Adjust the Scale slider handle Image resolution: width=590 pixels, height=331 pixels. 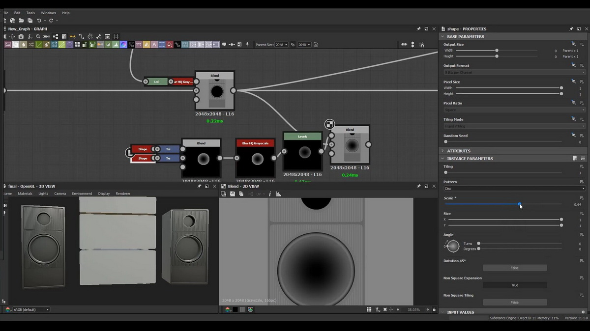(519, 204)
